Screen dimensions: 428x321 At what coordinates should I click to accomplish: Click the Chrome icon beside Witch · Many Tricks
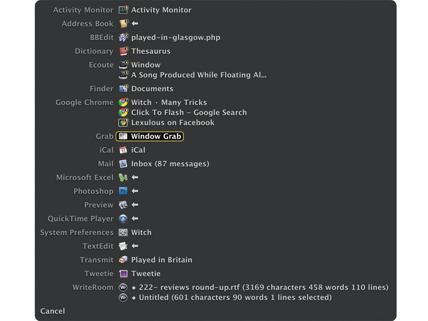pos(124,102)
